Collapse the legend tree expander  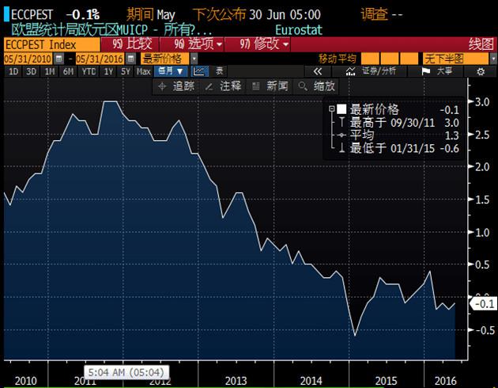tap(333, 109)
